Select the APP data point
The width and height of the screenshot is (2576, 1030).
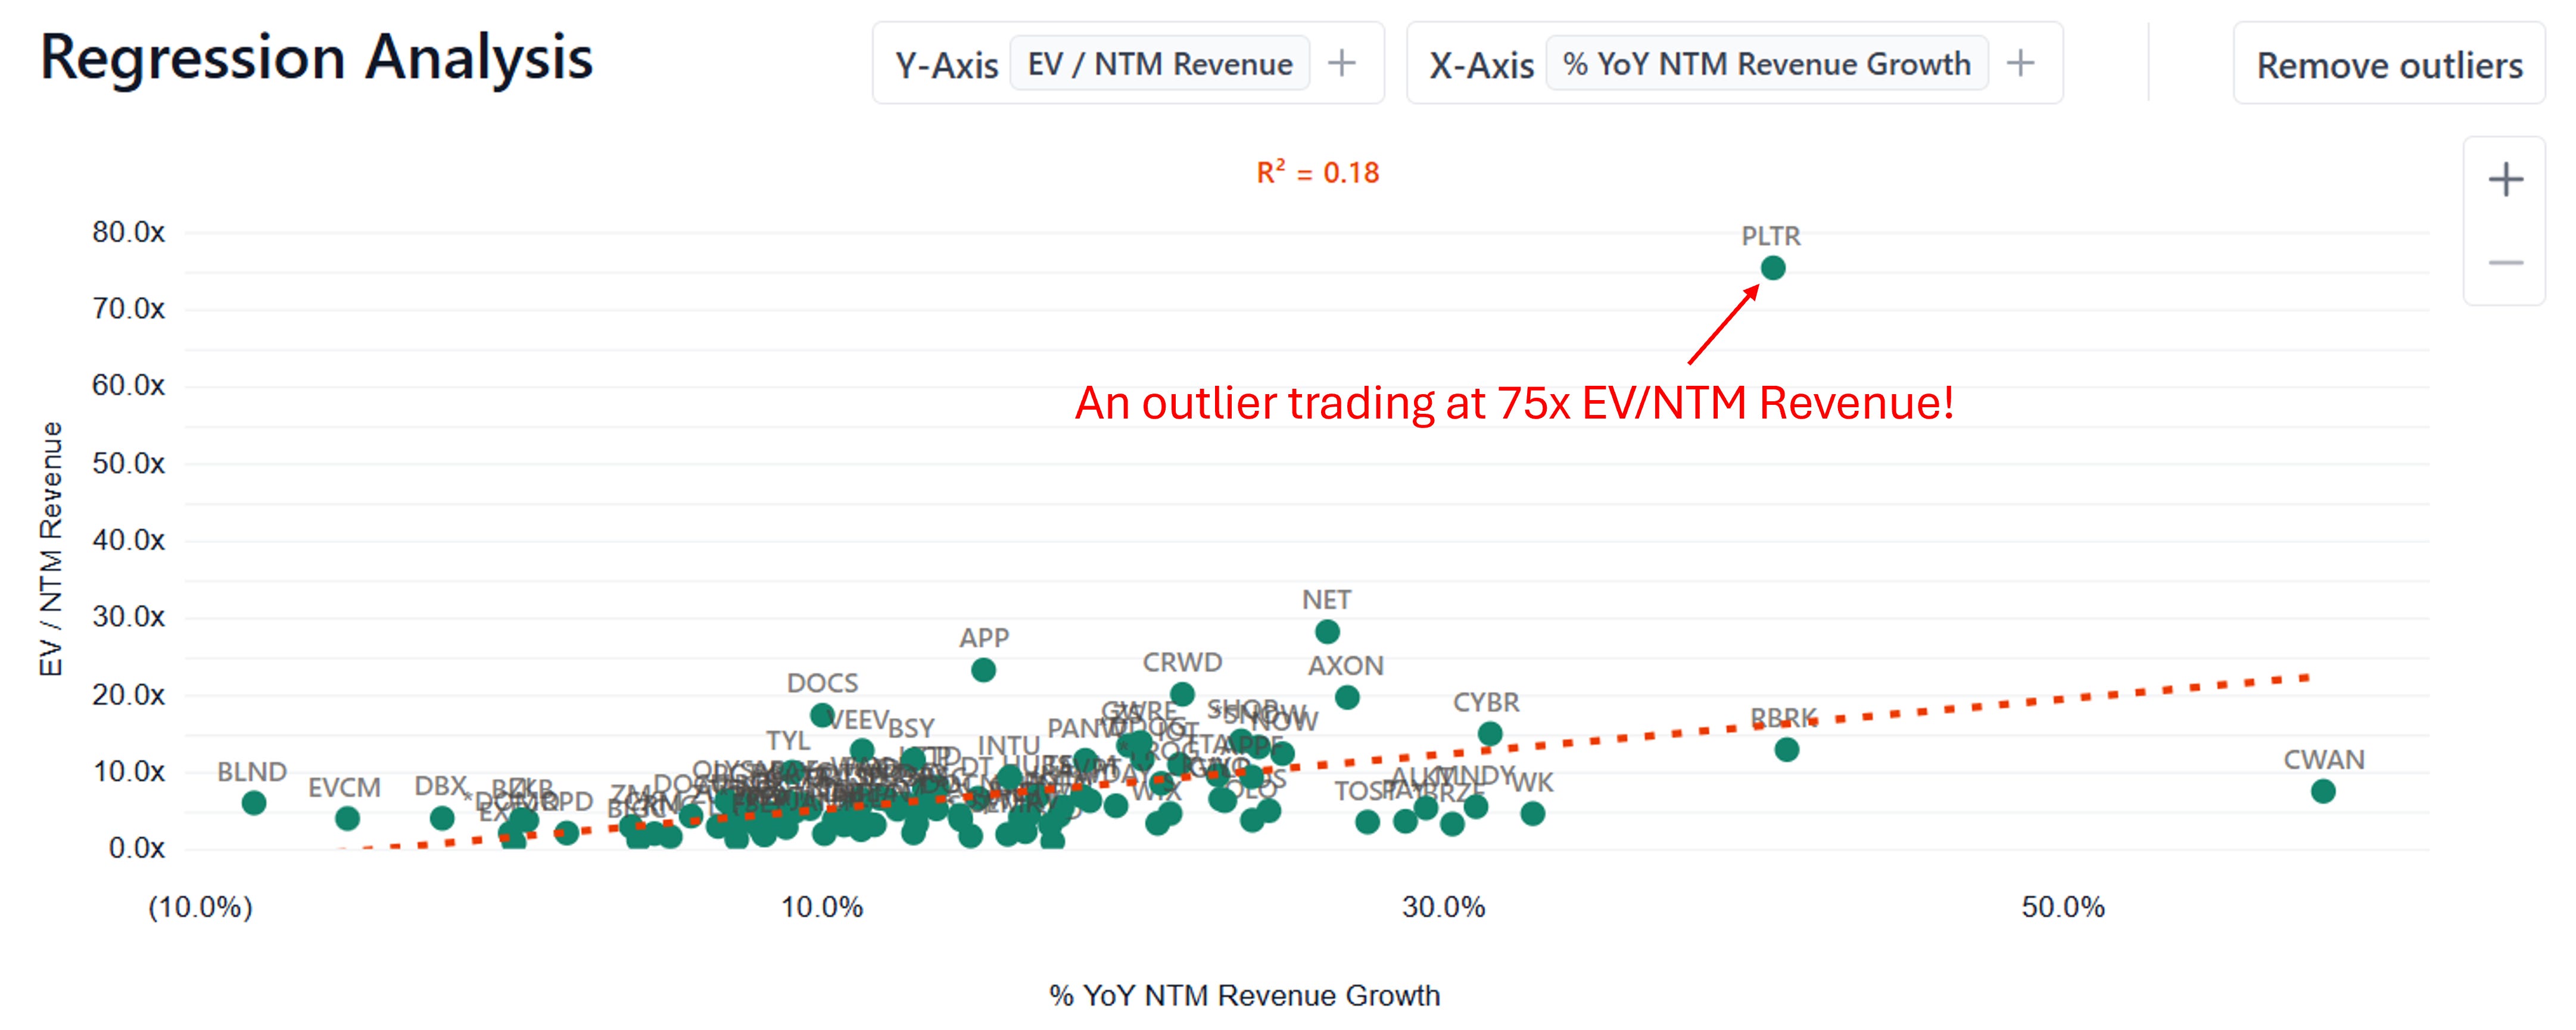[x=983, y=670]
